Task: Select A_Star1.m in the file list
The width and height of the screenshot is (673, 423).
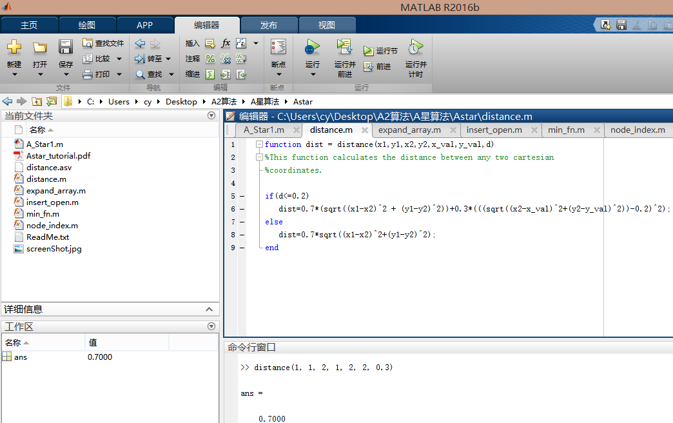Action: click(x=44, y=144)
